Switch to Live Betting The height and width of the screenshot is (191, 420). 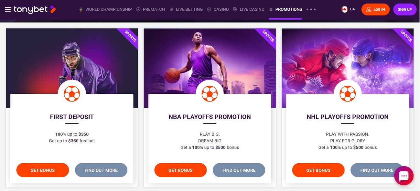186,9
